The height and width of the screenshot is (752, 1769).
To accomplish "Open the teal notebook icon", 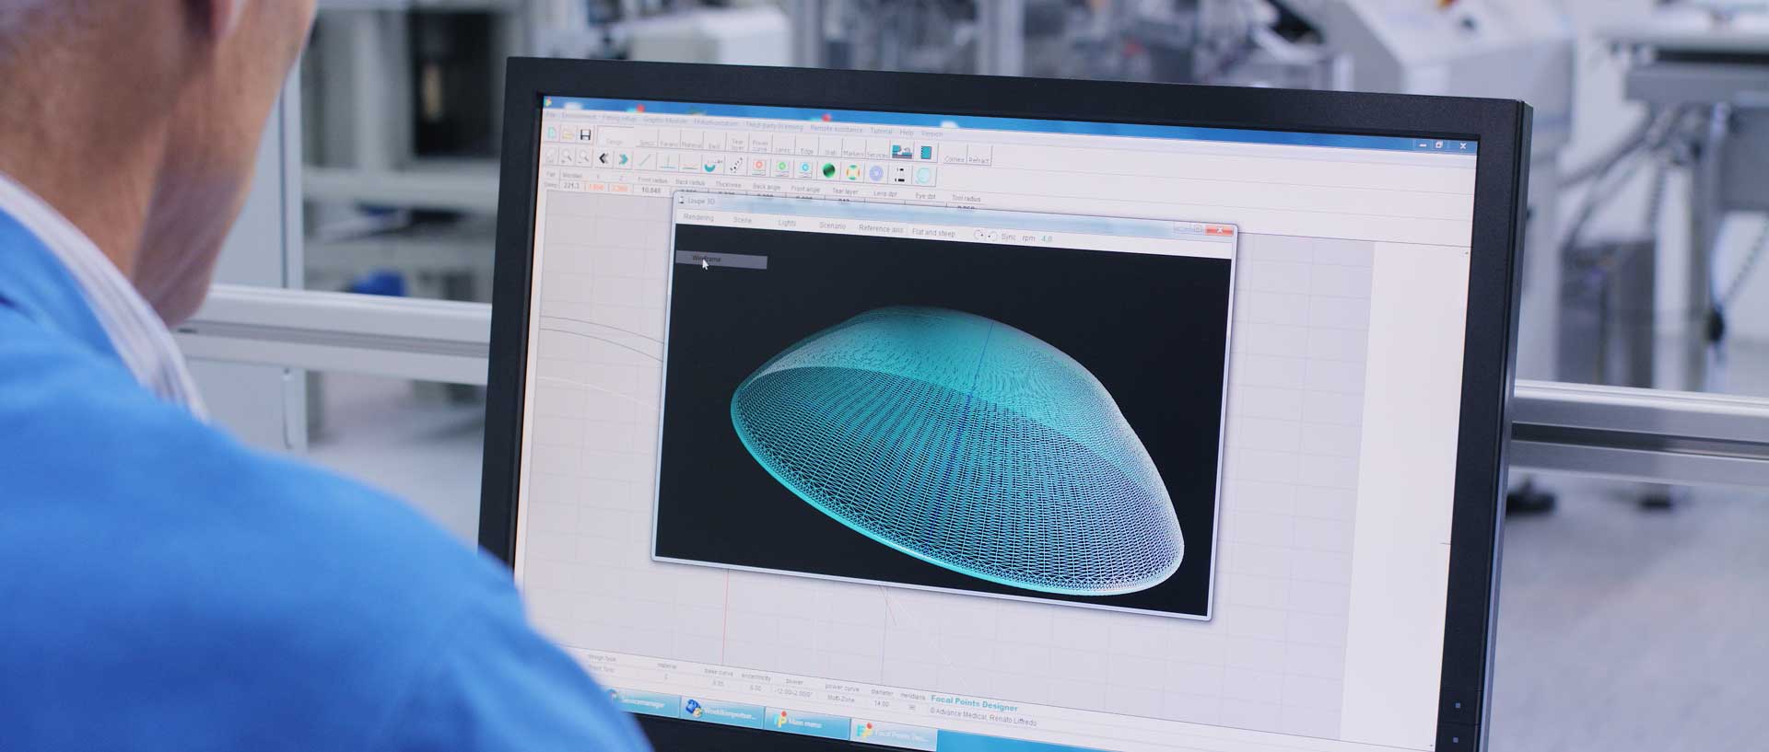I will pos(926,153).
